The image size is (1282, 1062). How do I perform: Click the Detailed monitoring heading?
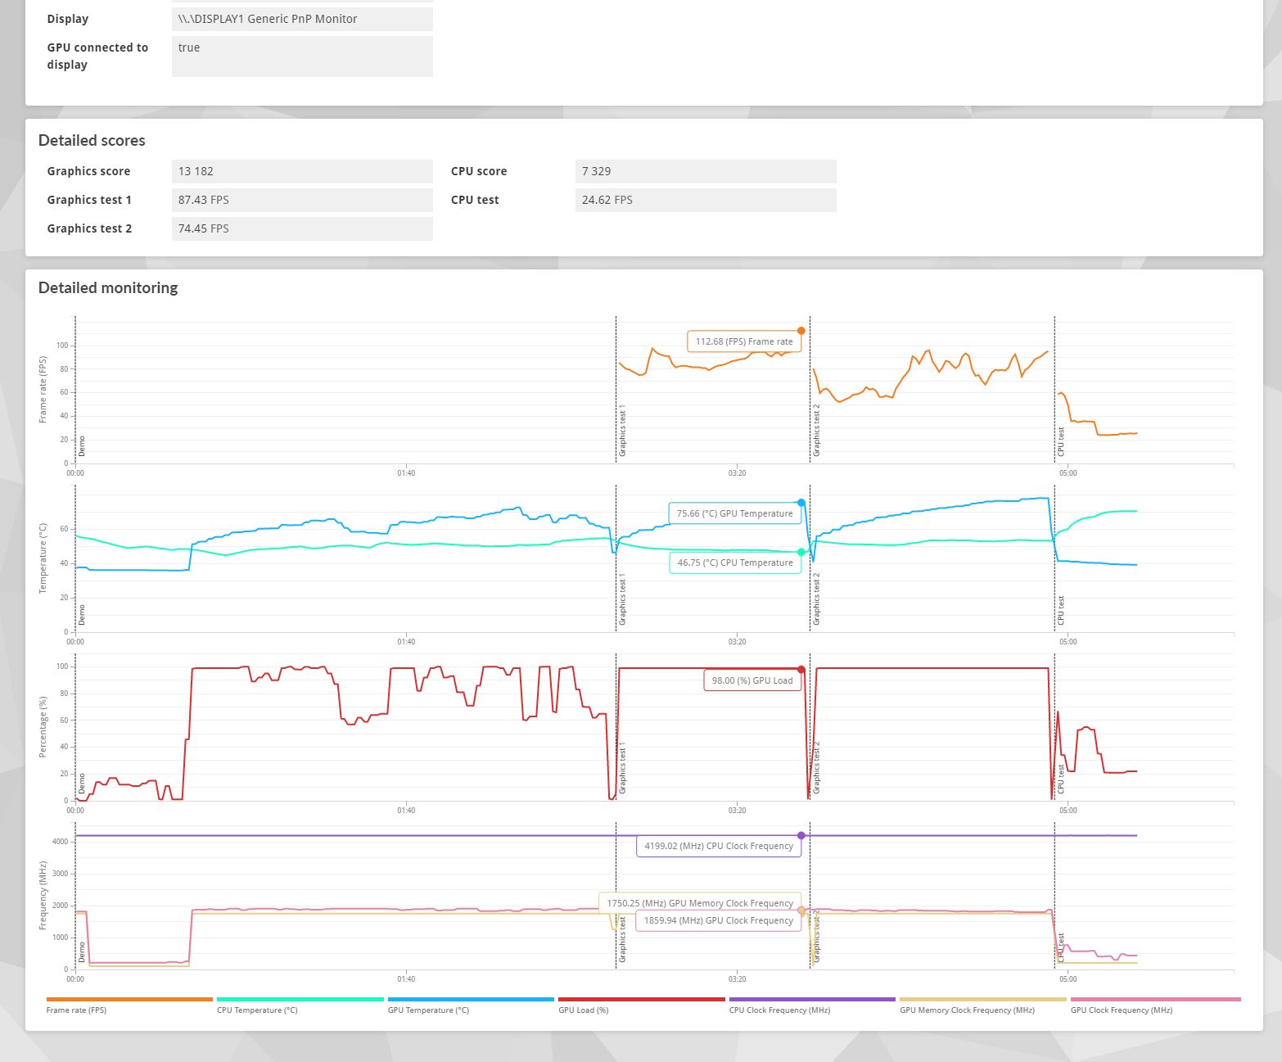coord(108,287)
